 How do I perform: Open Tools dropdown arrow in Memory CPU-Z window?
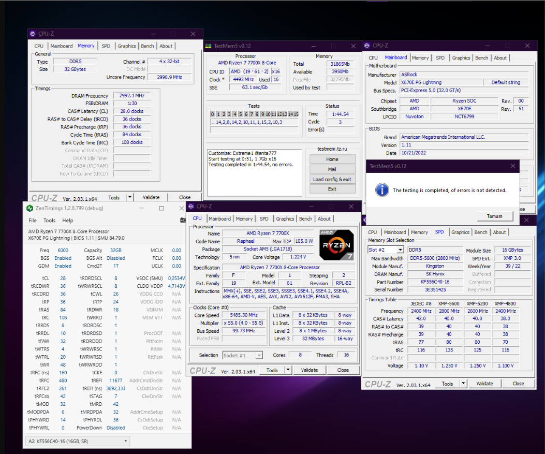[x=129, y=197]
